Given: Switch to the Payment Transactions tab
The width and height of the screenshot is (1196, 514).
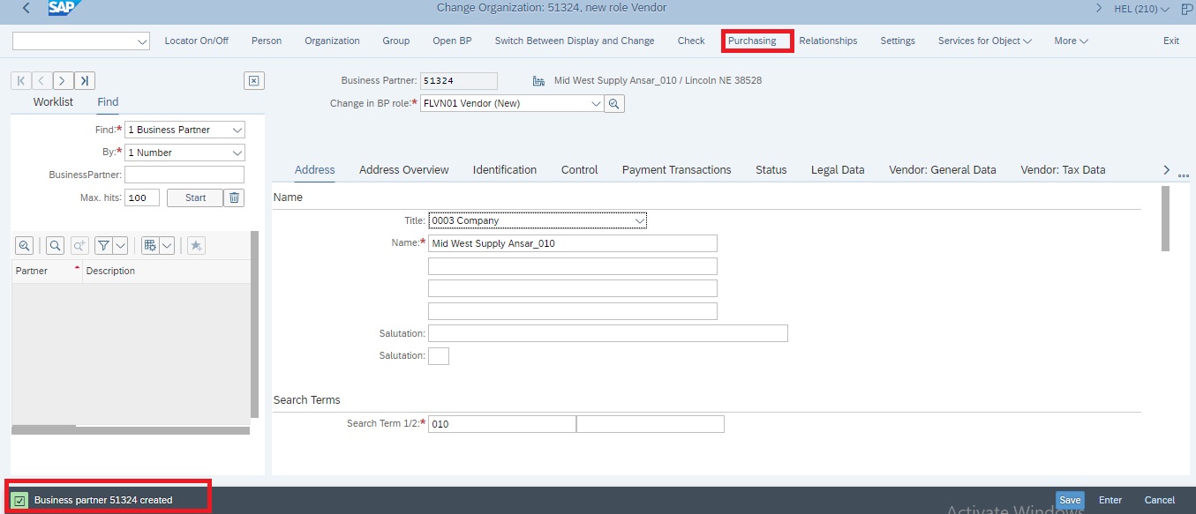Looking at the screenshot, I should coord(675,169).
